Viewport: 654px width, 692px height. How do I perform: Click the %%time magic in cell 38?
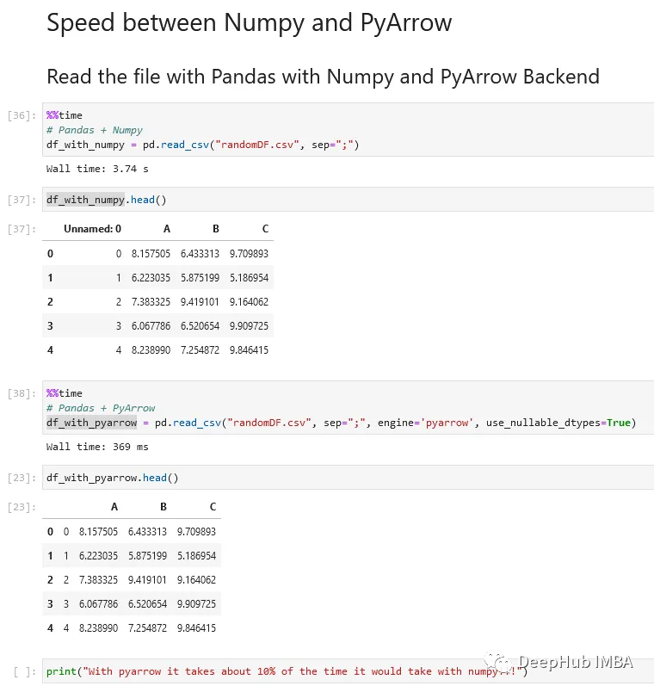tap(64, 393)
